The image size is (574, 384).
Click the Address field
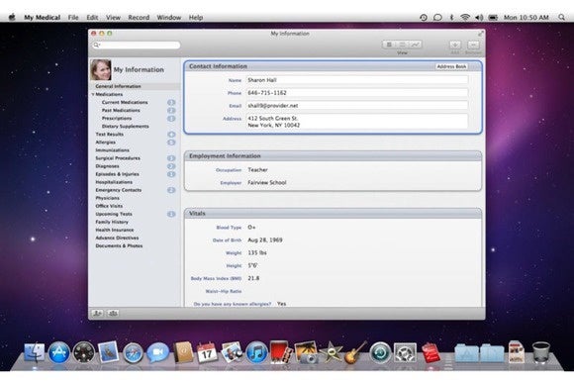357,122
